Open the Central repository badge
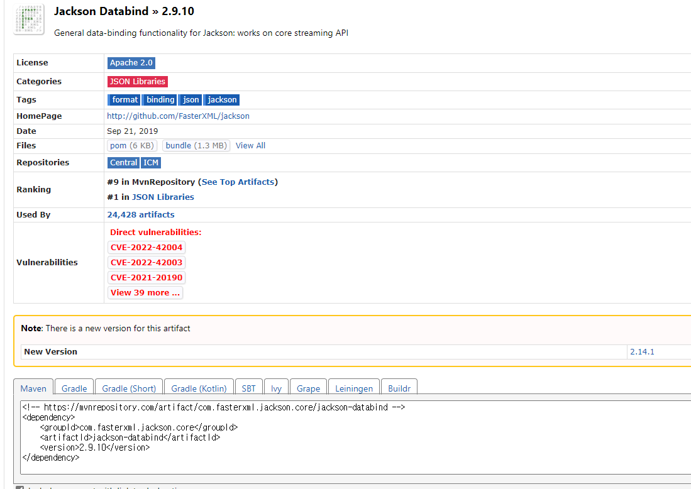 click(123, 163)
